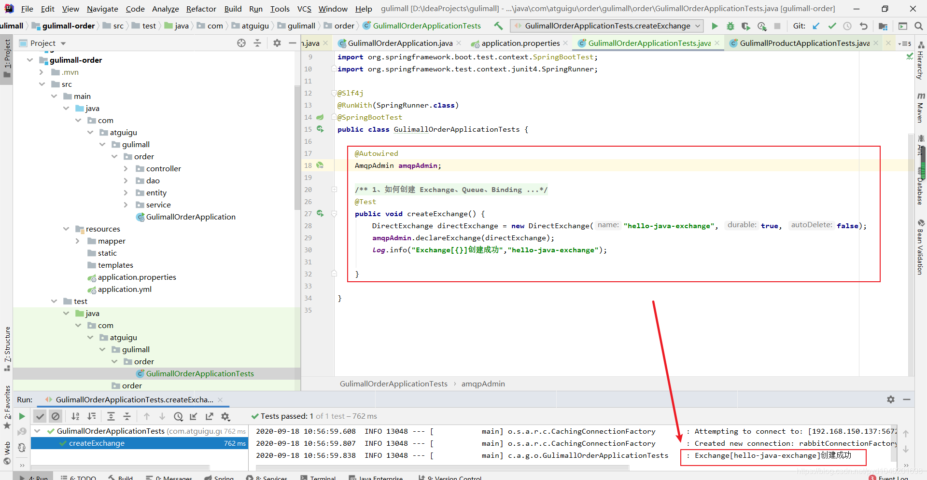
Task: Open Test History clock icon in Run toolbar
Action: [178, 416]
